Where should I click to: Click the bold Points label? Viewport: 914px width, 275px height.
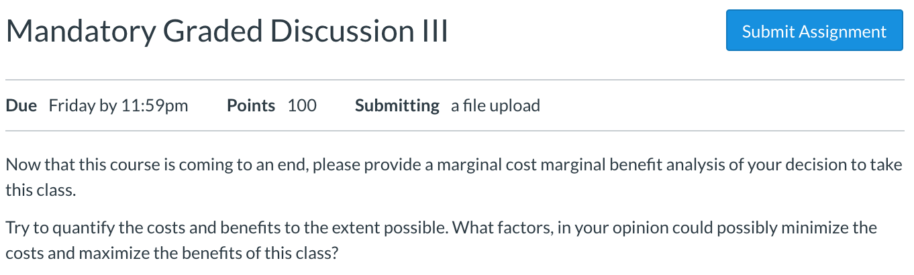pos(251,105)
